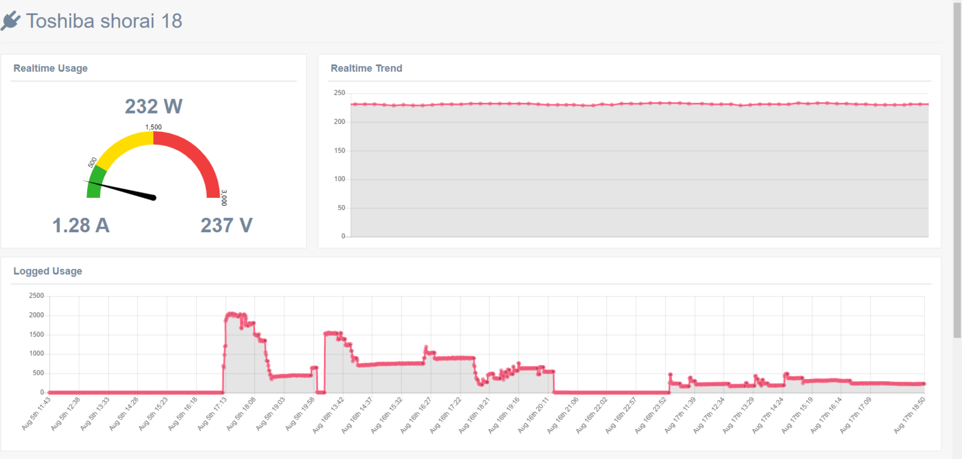This screenshot has height=459, width=962.
Task: Click the Aug 17th 14:24 time label
Action: [x=768, y=415]
